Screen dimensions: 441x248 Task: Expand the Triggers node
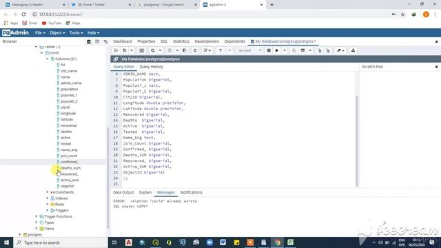[x=48, y=210]
